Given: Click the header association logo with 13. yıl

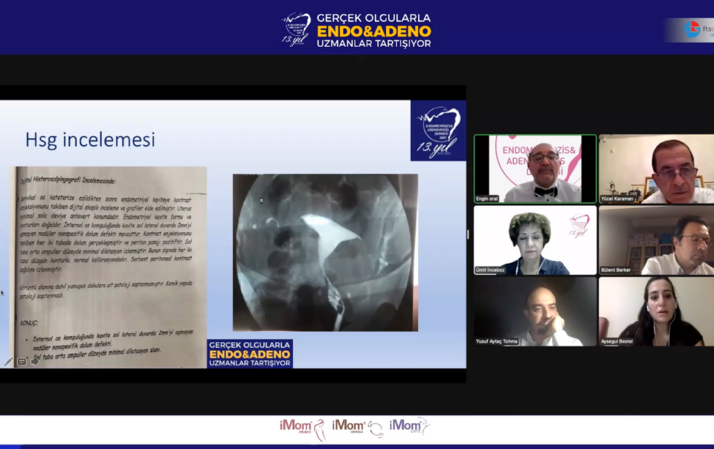Looking at the screenshot, I should point(296,29).
